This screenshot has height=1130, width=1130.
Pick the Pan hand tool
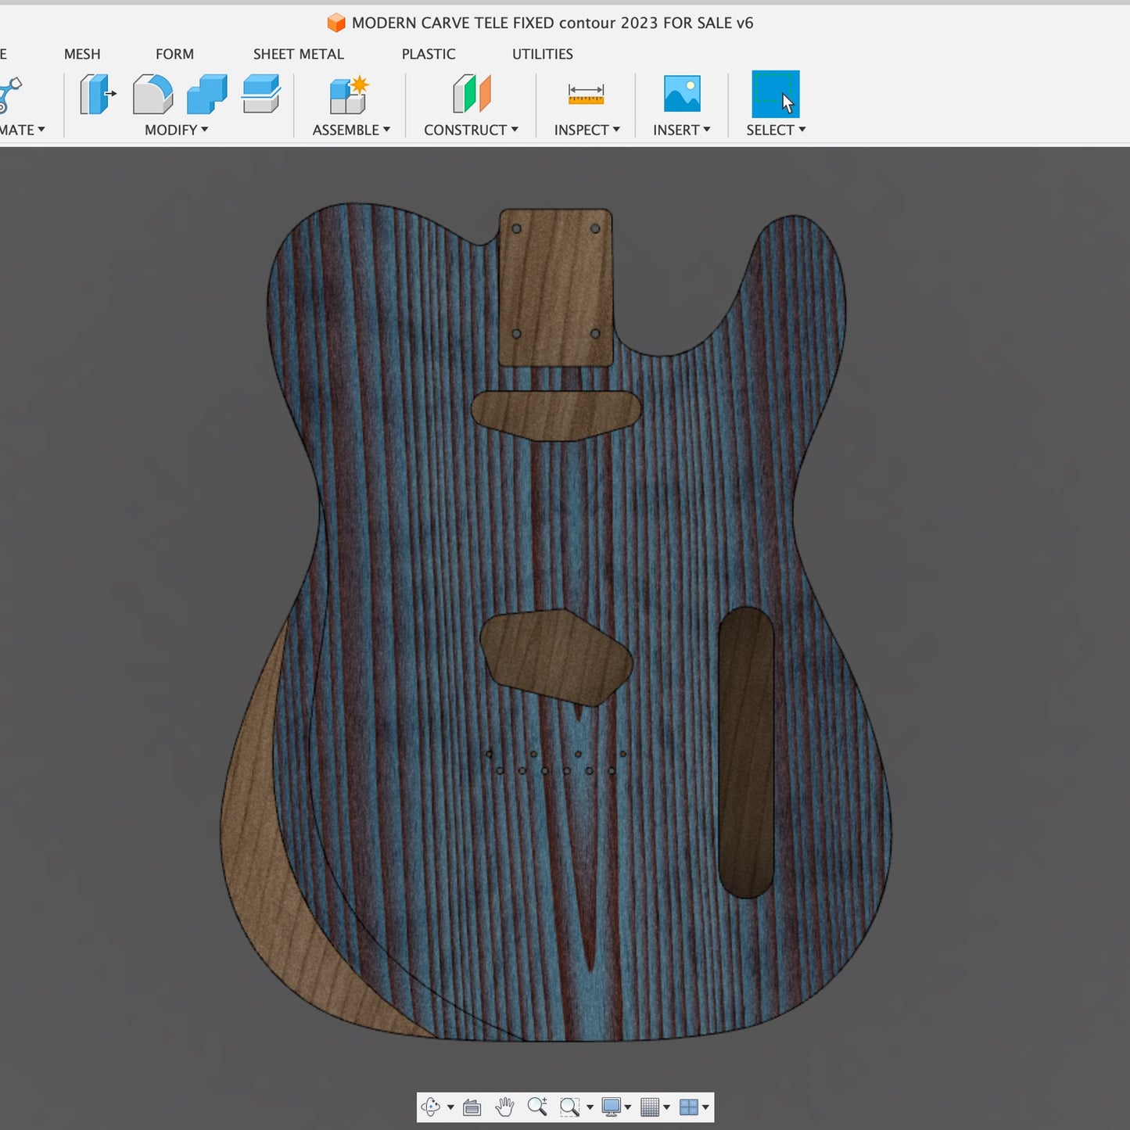[505, 1107]
